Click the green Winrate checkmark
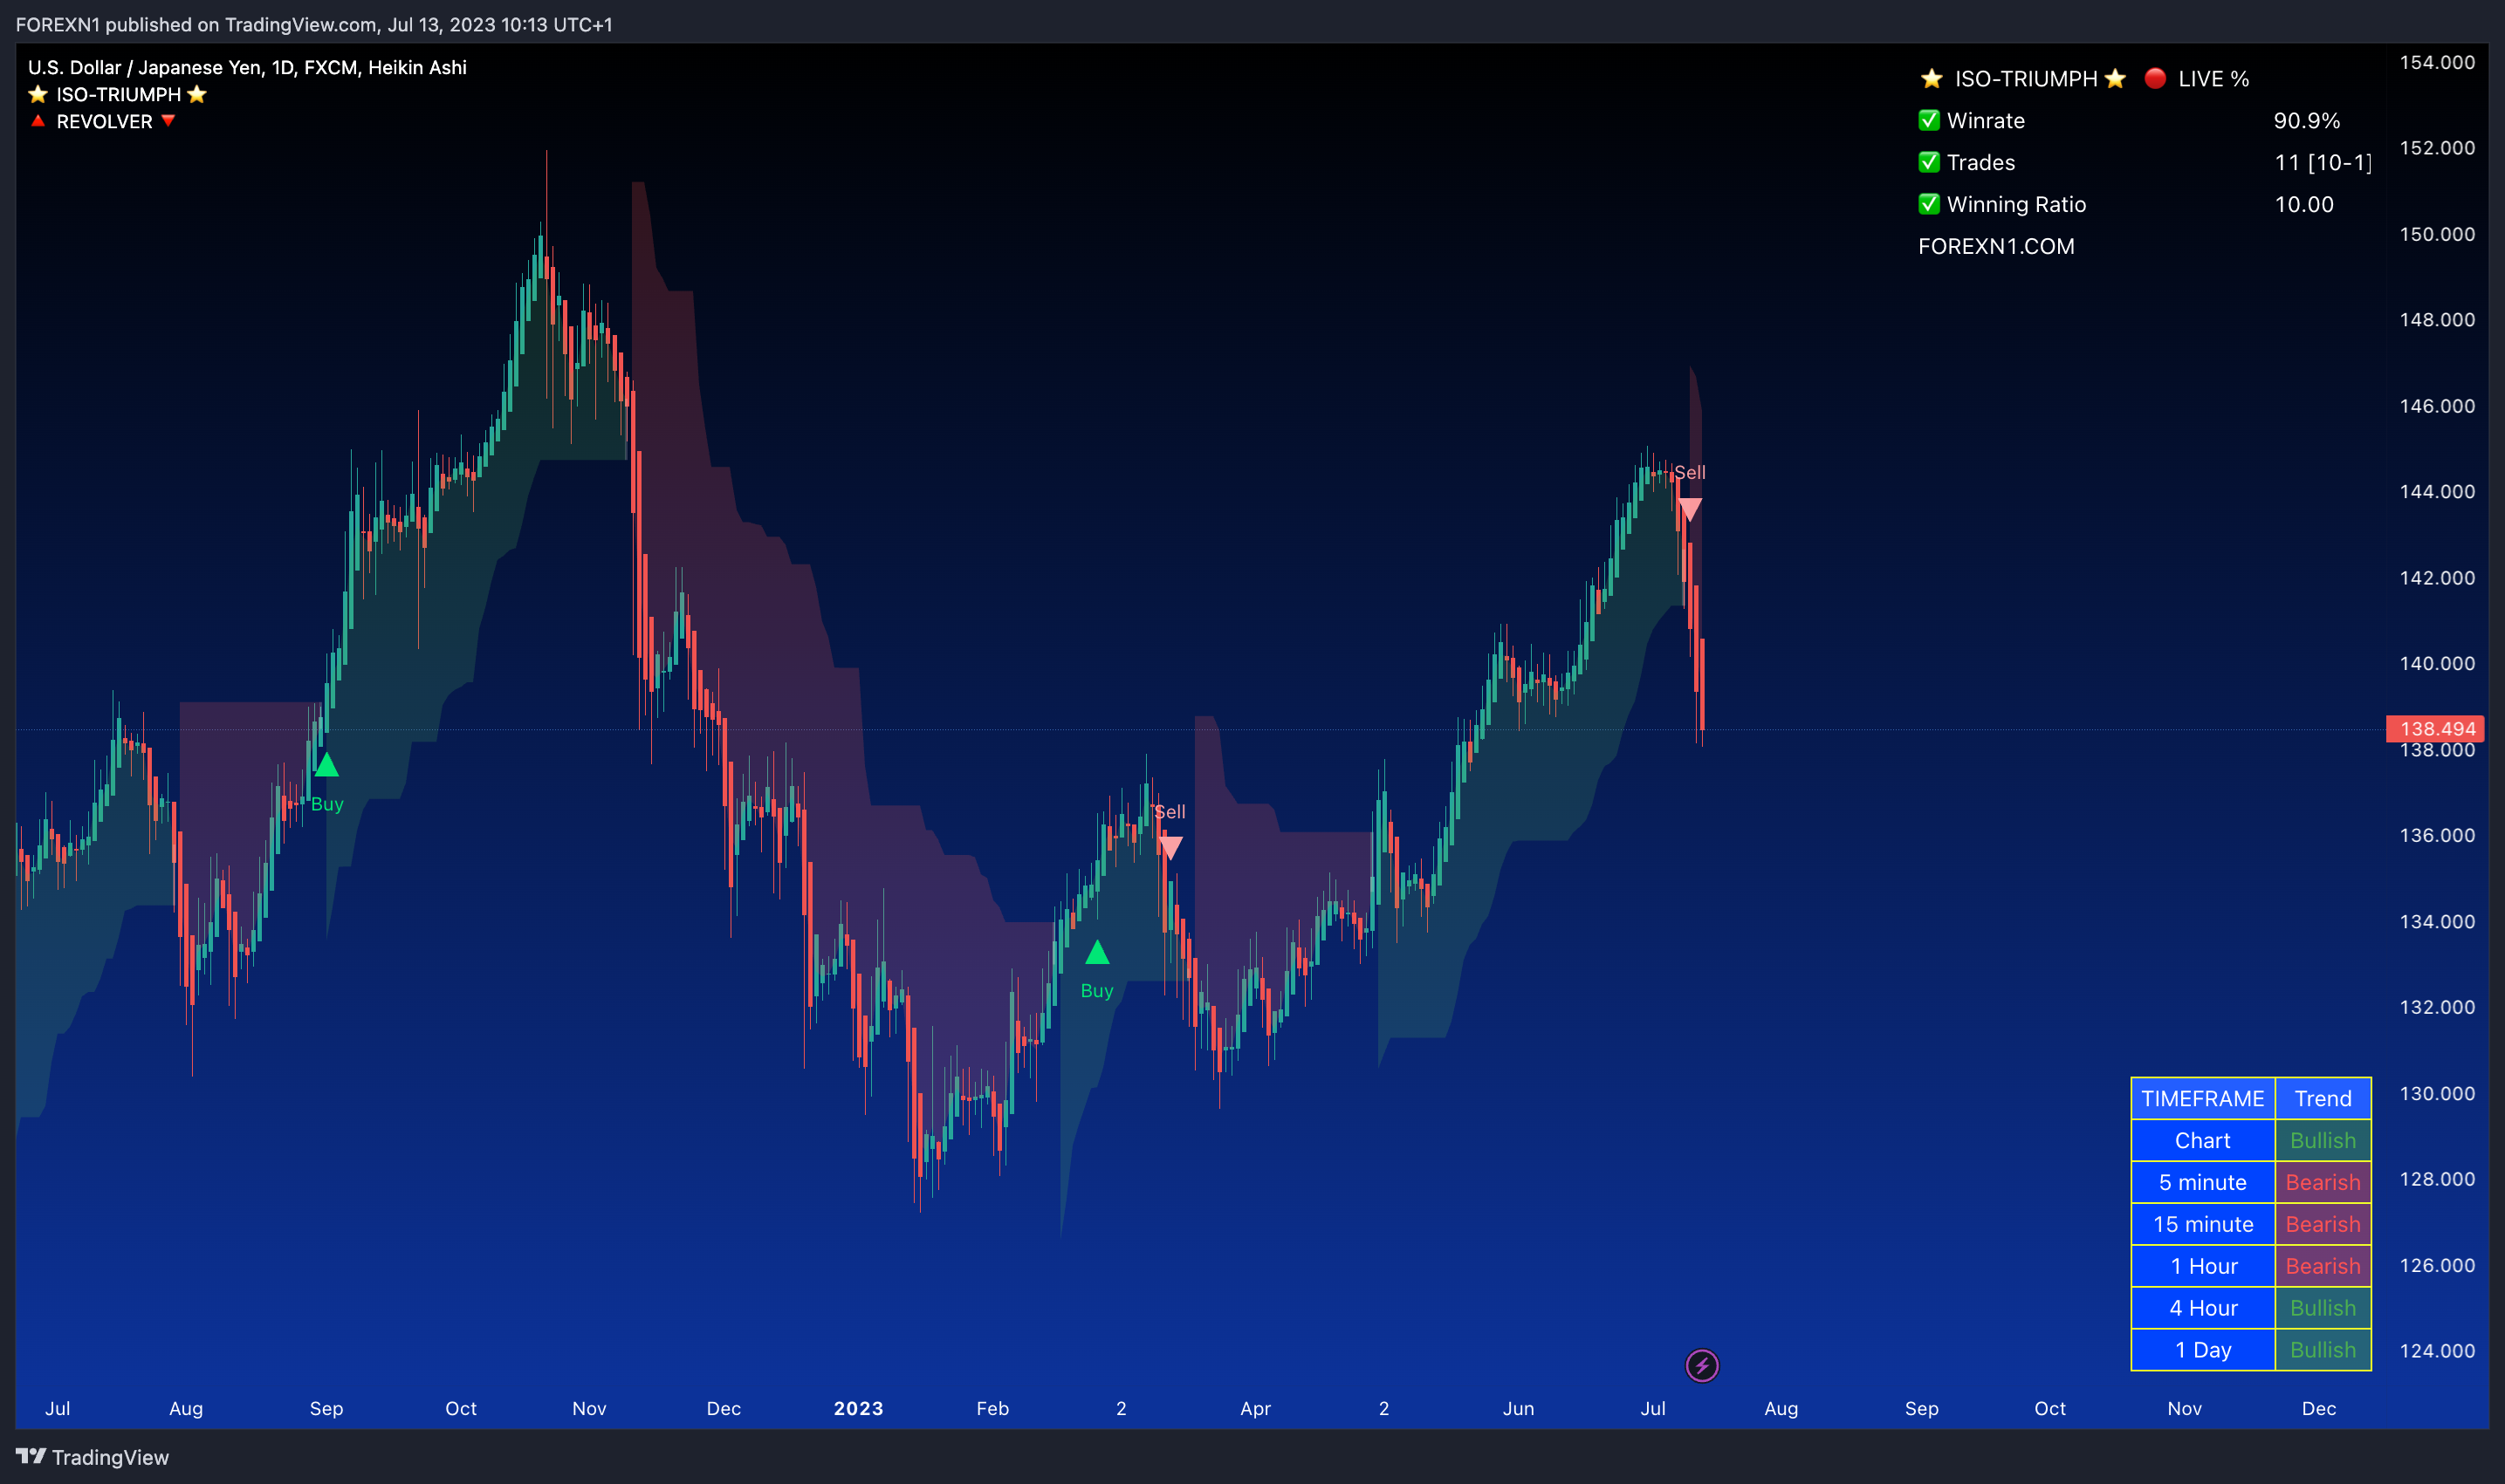The width and height of the screenshot is (2505, 1484). pyautogui.click(x=1929, y=120)
